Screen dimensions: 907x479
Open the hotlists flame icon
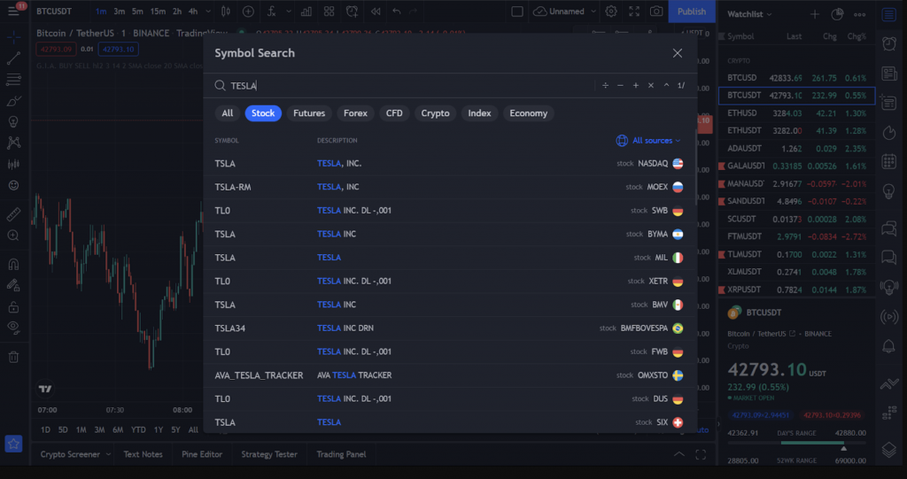889,133
